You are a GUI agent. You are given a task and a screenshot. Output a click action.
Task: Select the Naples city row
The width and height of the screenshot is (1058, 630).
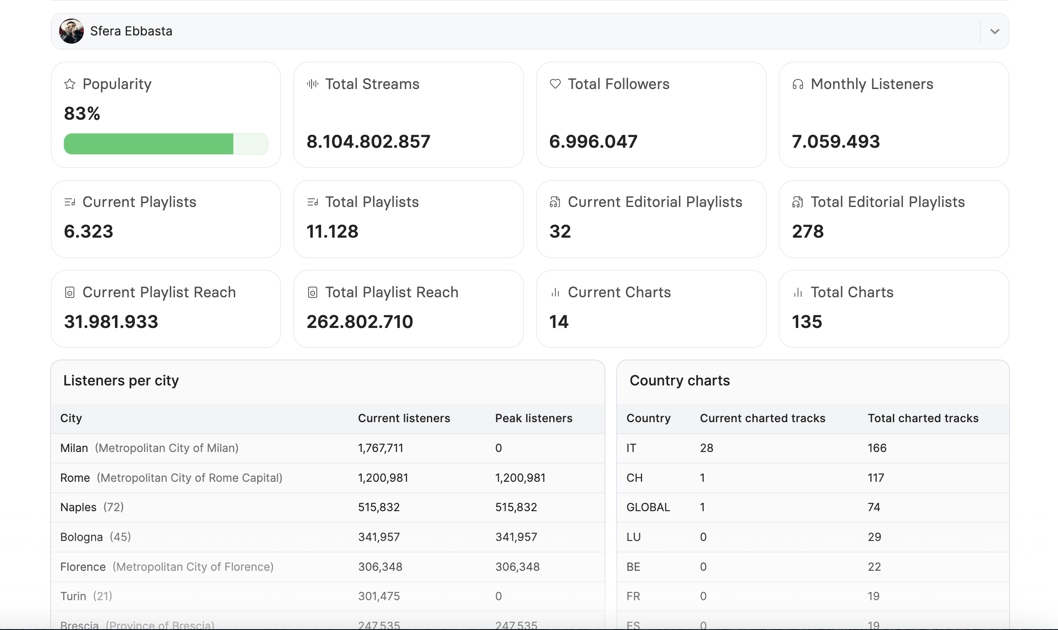(x=328, y=507)
